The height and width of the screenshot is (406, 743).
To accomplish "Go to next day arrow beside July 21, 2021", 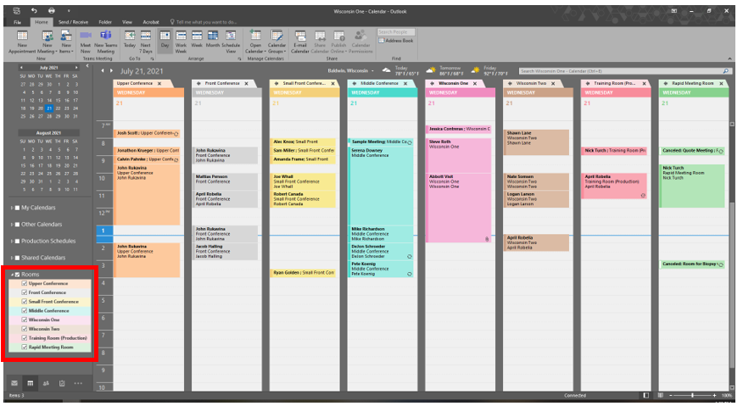I will click(x=111, y=70).
